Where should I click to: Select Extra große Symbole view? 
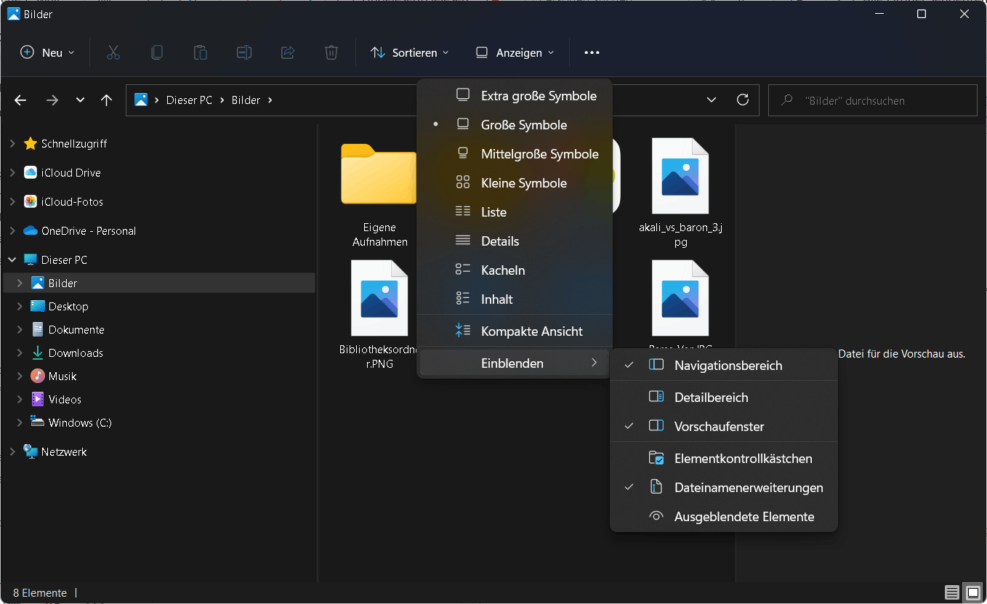pos(515,96)
